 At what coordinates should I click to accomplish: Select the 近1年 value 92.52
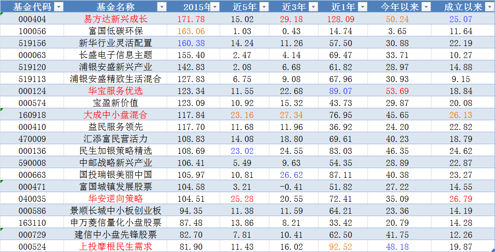click(341, 247)
